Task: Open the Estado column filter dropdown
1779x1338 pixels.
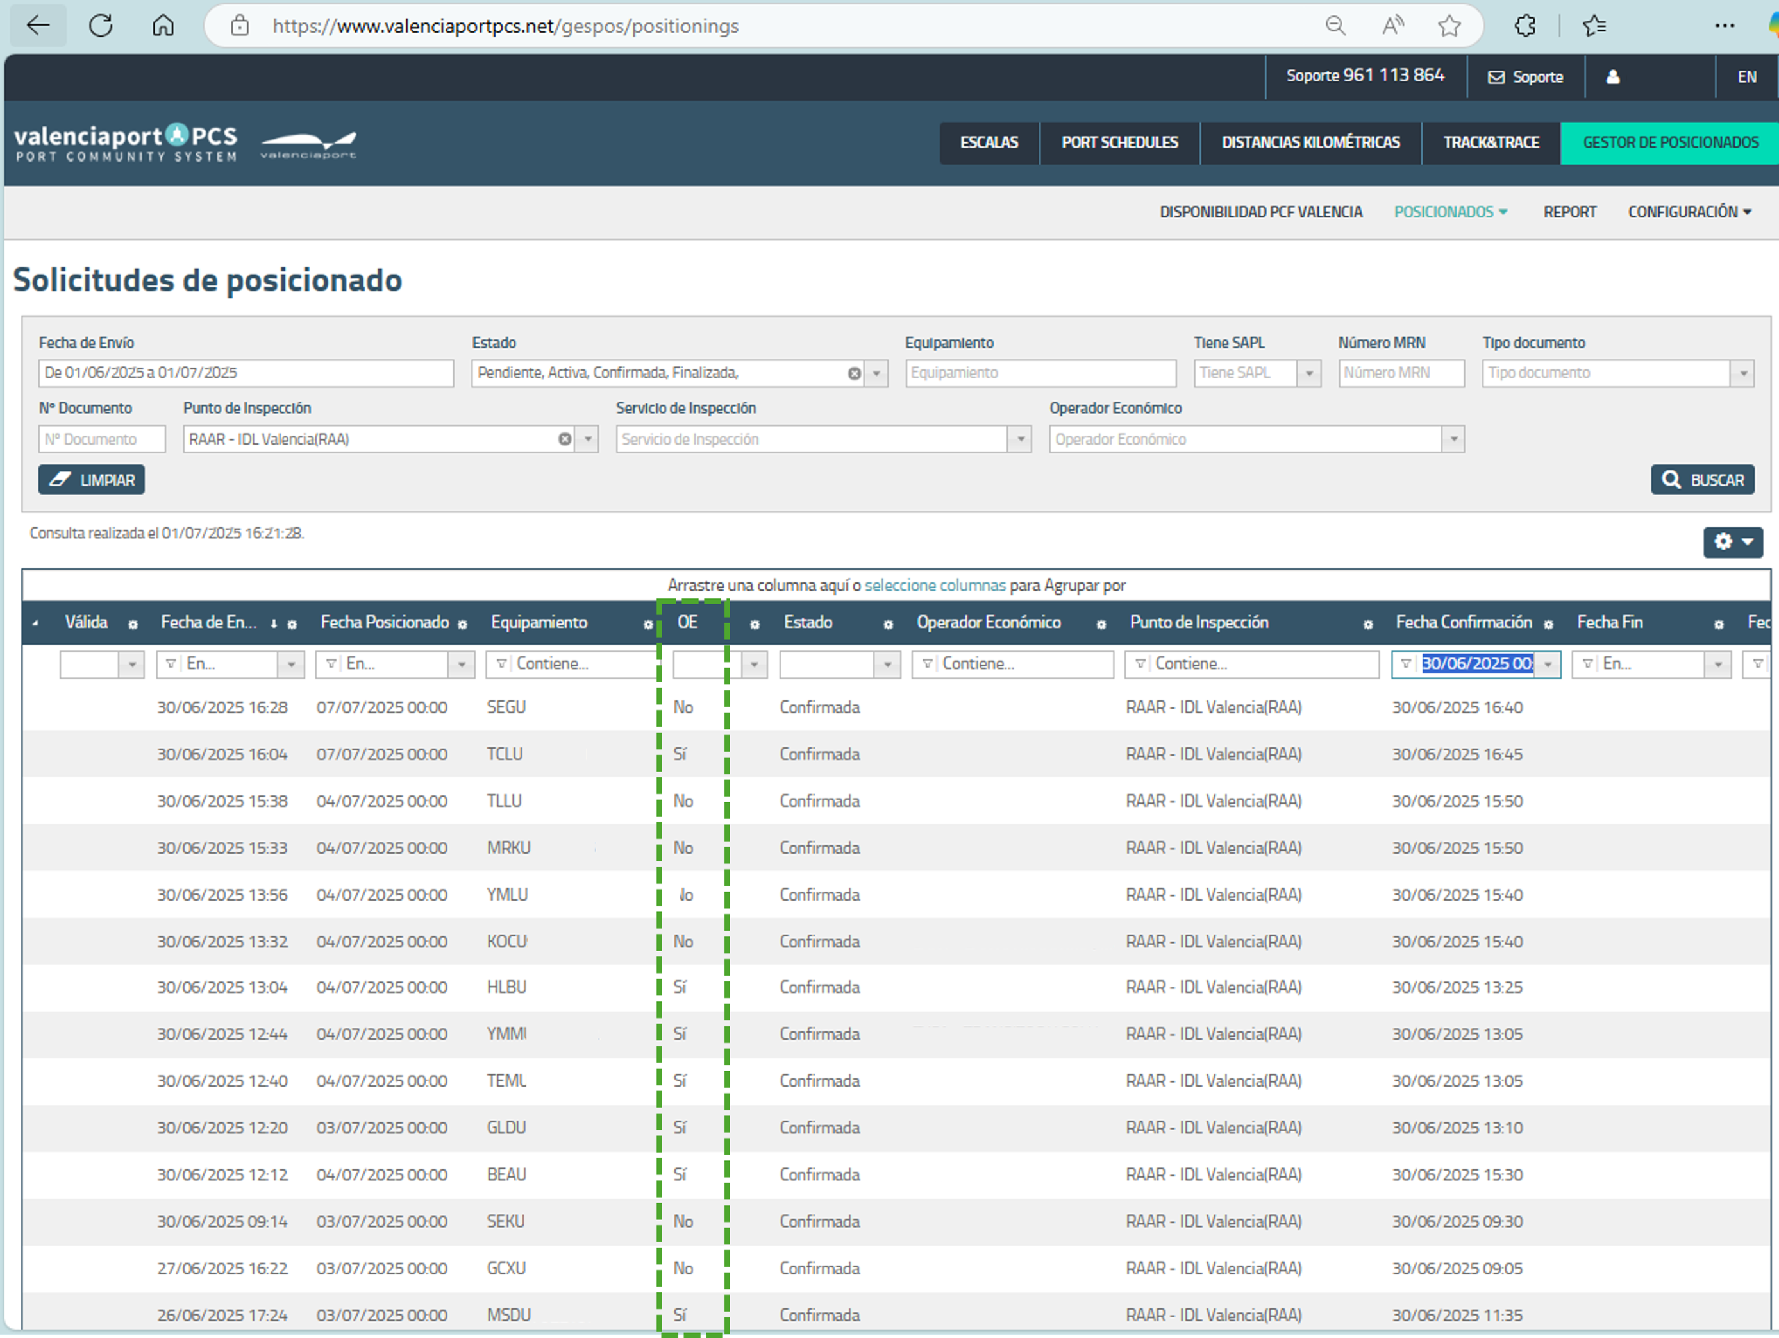Action: point(887,665)
